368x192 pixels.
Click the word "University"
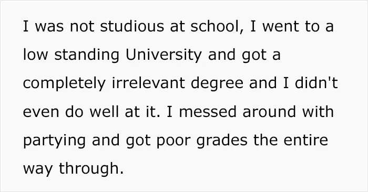[x=164, y=55]
